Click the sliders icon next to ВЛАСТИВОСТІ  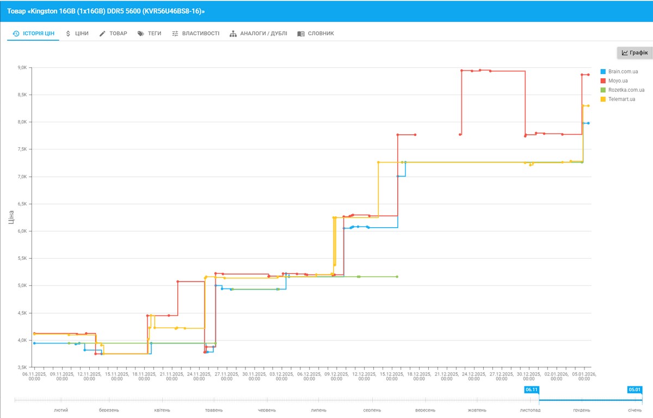tap(175, 34)
